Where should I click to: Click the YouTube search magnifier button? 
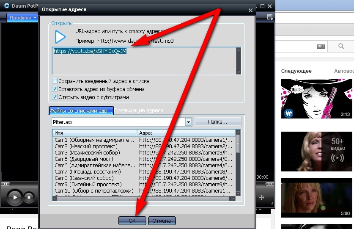(x=341, y=46)
